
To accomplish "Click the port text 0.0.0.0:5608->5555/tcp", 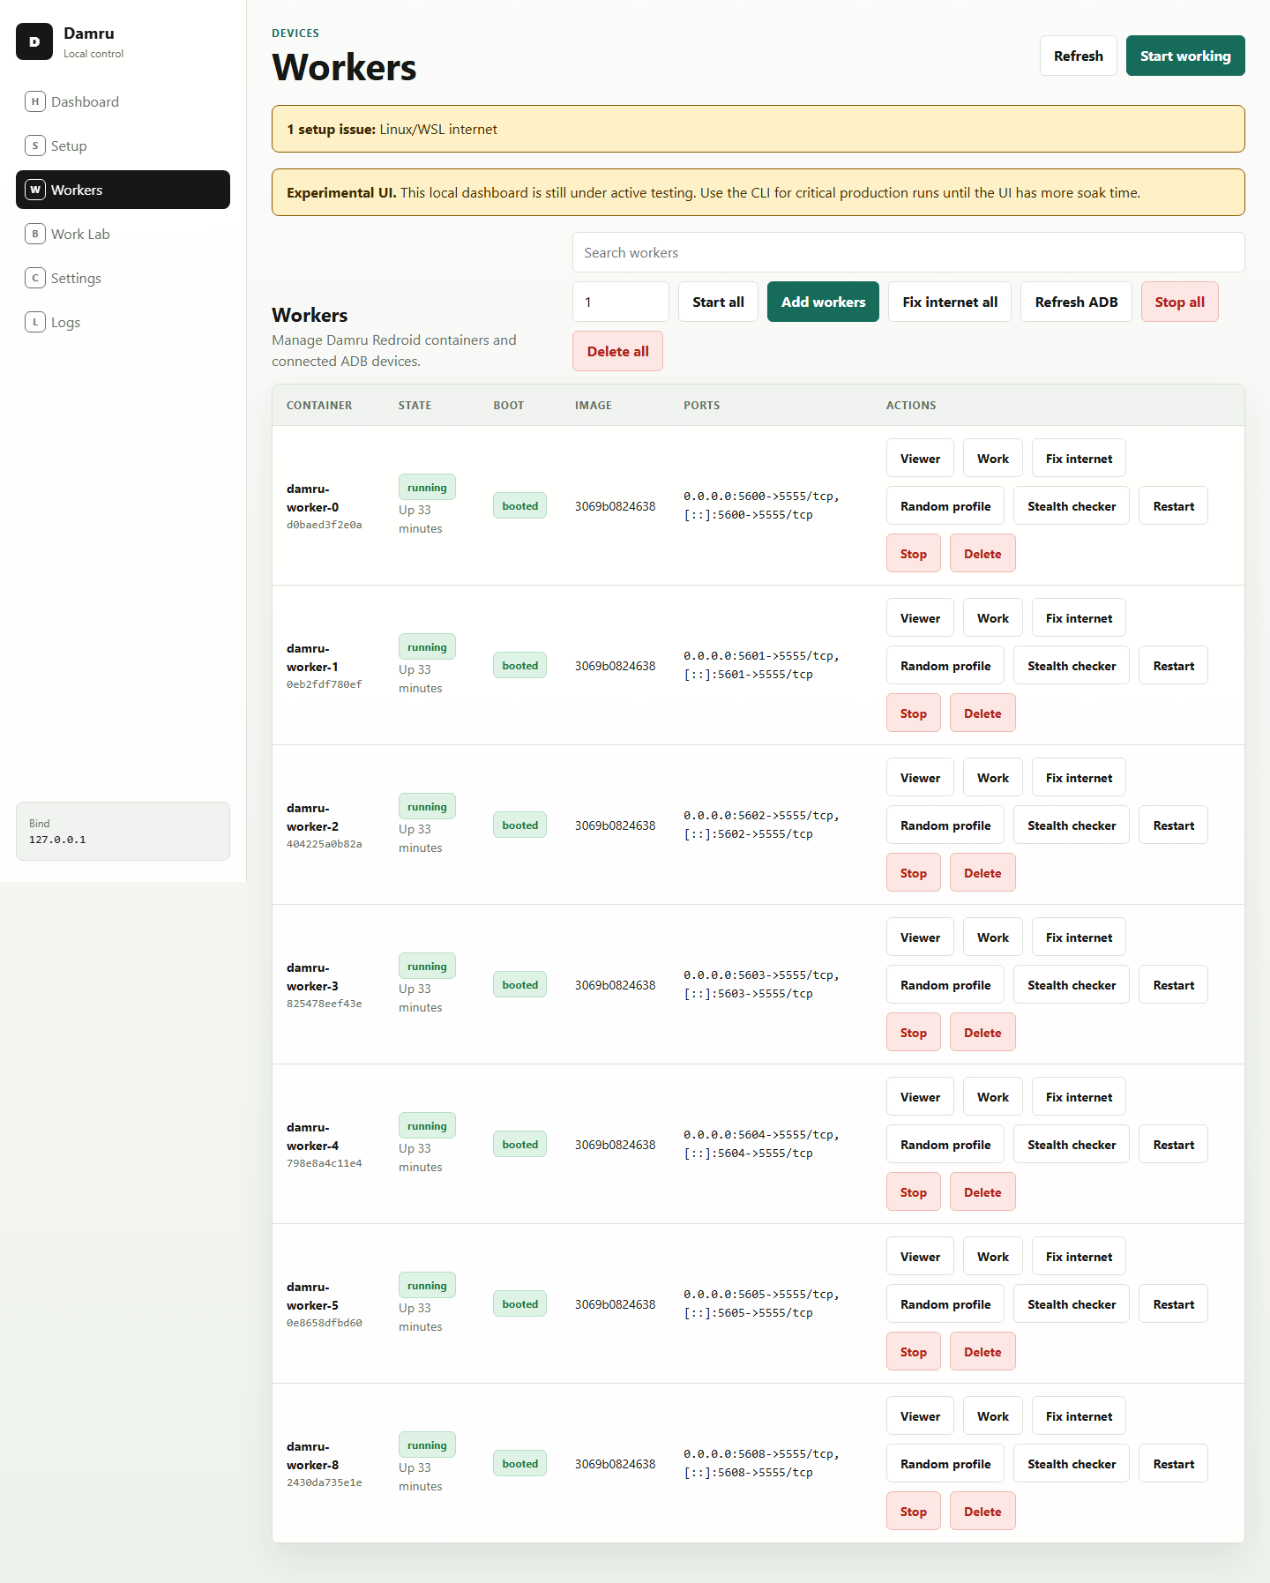I will tap(761, 1454).
